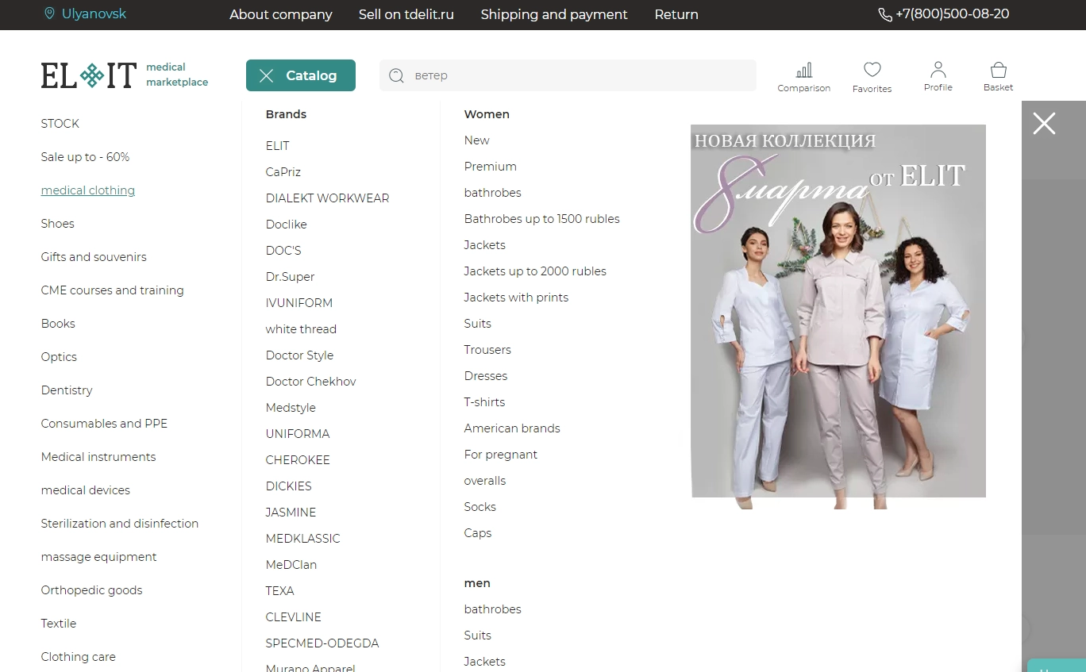Image resolution: width=1086 pixels, height=672 pixels.
Task: Open the Dentistry category
Action: pos(67,390)
